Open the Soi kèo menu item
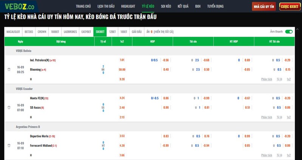Image resolution: width=302 pixels, height=160 pixels. tap(166, 6)
